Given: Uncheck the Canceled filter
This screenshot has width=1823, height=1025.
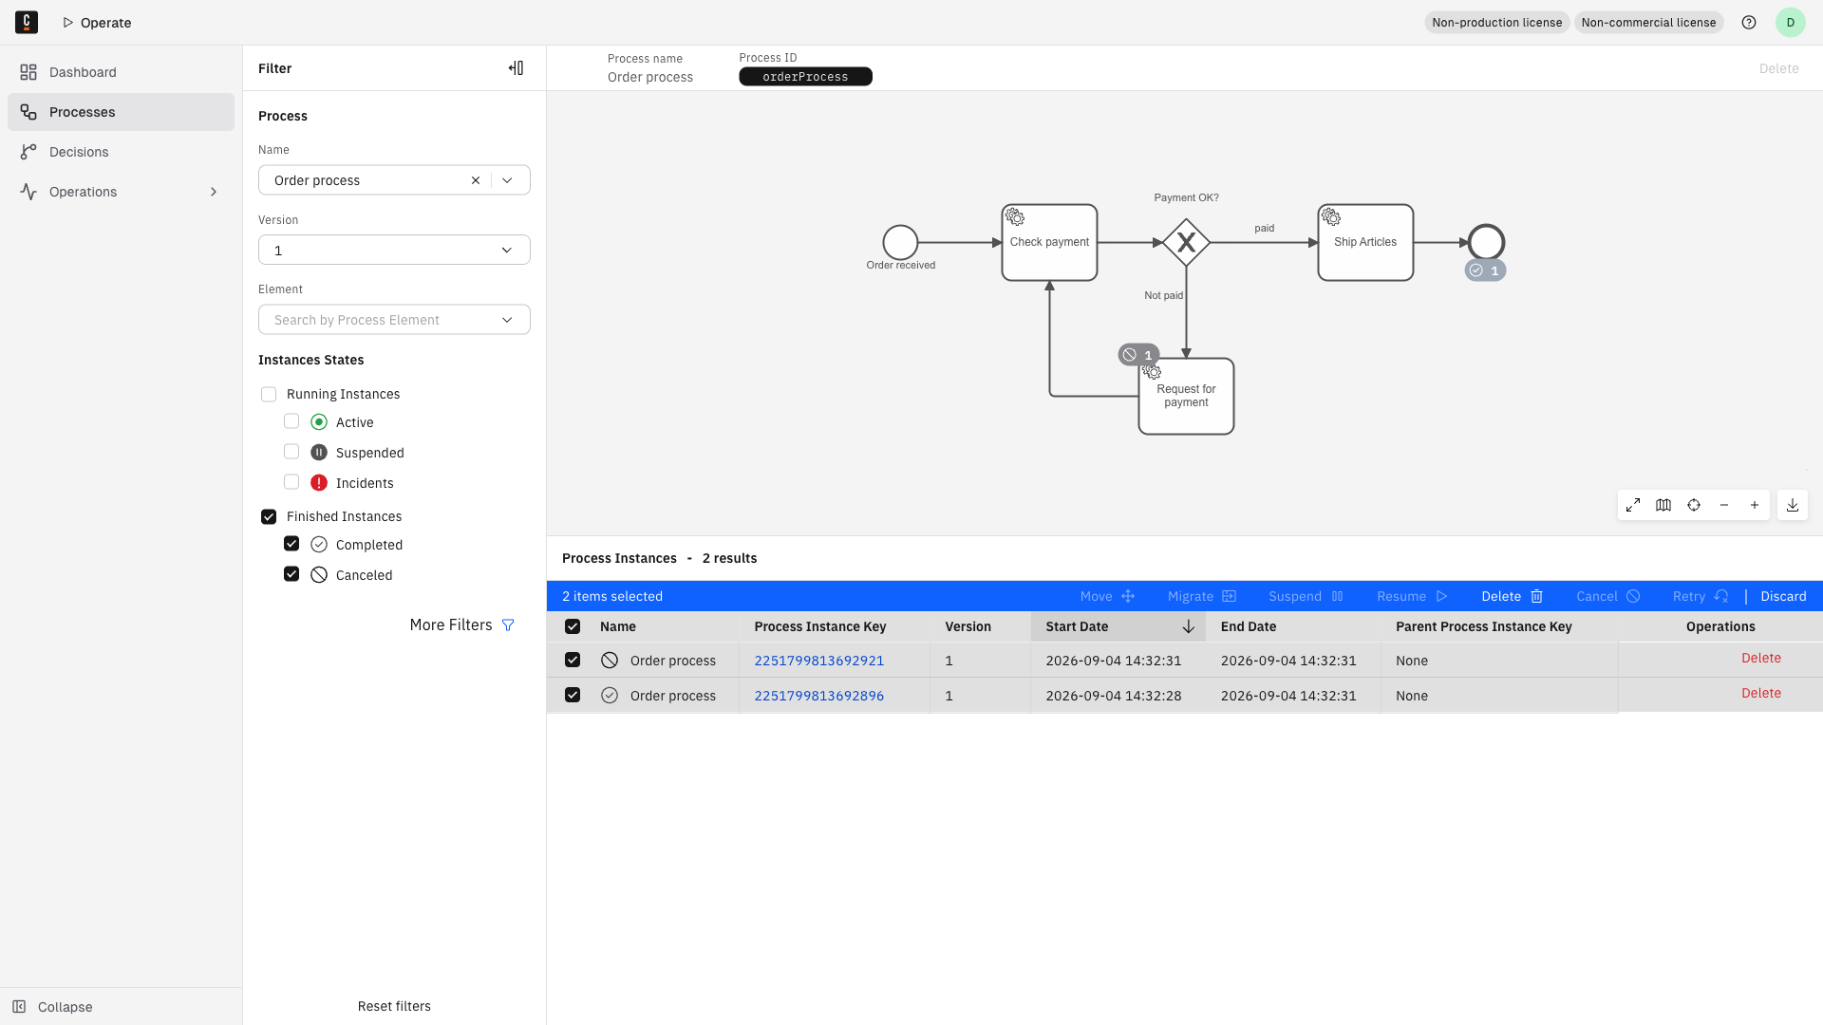Looking at the screenshot, I should click(291, 574).
